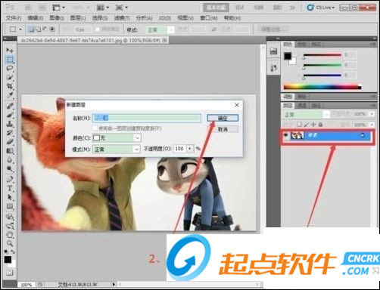Open the History panel icon in dock
380x290 pixels.
(x=273, y=68)
